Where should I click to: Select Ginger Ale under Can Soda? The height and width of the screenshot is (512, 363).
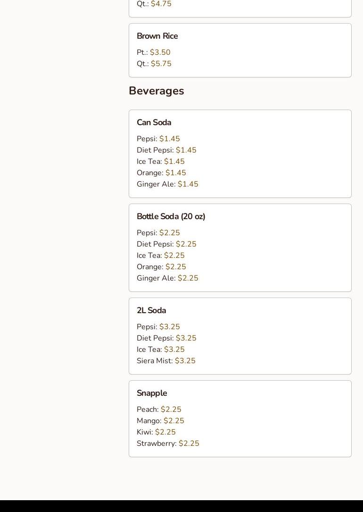167,184
